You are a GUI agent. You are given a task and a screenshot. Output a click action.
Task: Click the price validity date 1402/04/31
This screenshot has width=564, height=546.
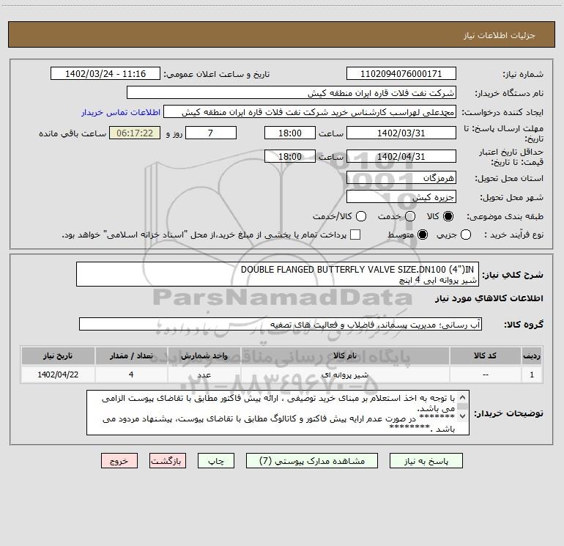click(401, 156)
